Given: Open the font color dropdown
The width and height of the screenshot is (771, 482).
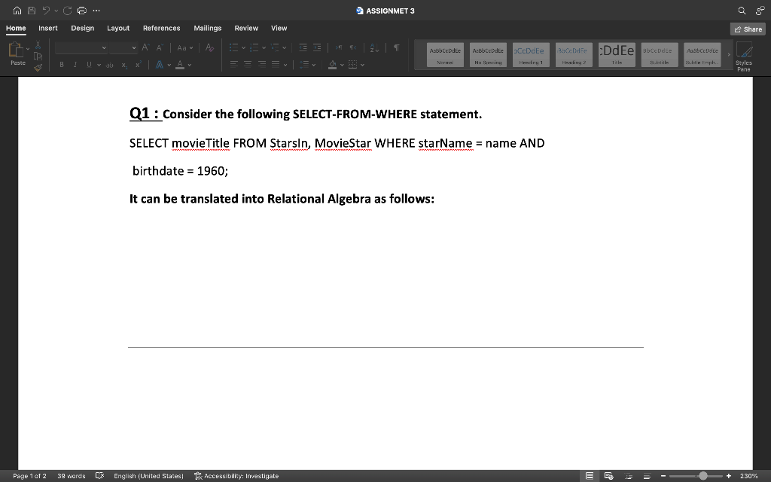Looking at the screenshot, I should (x=188, y=65).
